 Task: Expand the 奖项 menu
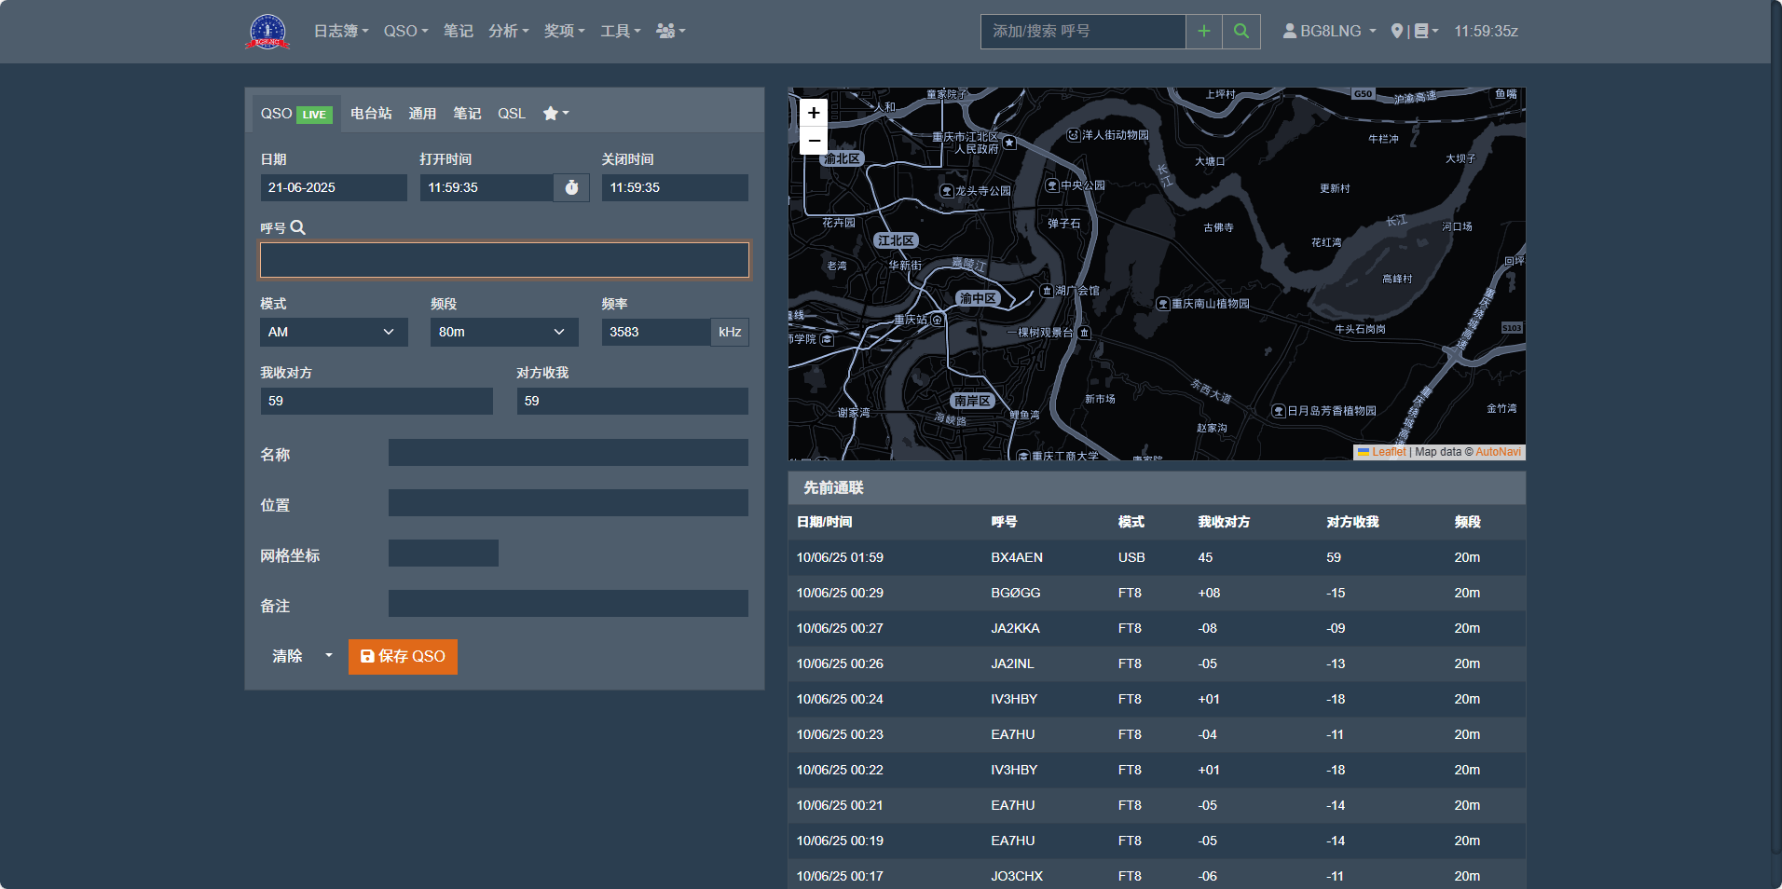(x=564, y=31)
